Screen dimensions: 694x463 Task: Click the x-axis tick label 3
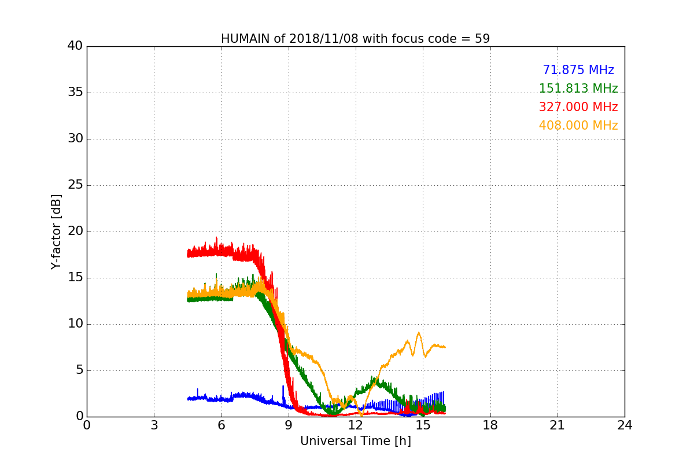[x=154, y=425]
